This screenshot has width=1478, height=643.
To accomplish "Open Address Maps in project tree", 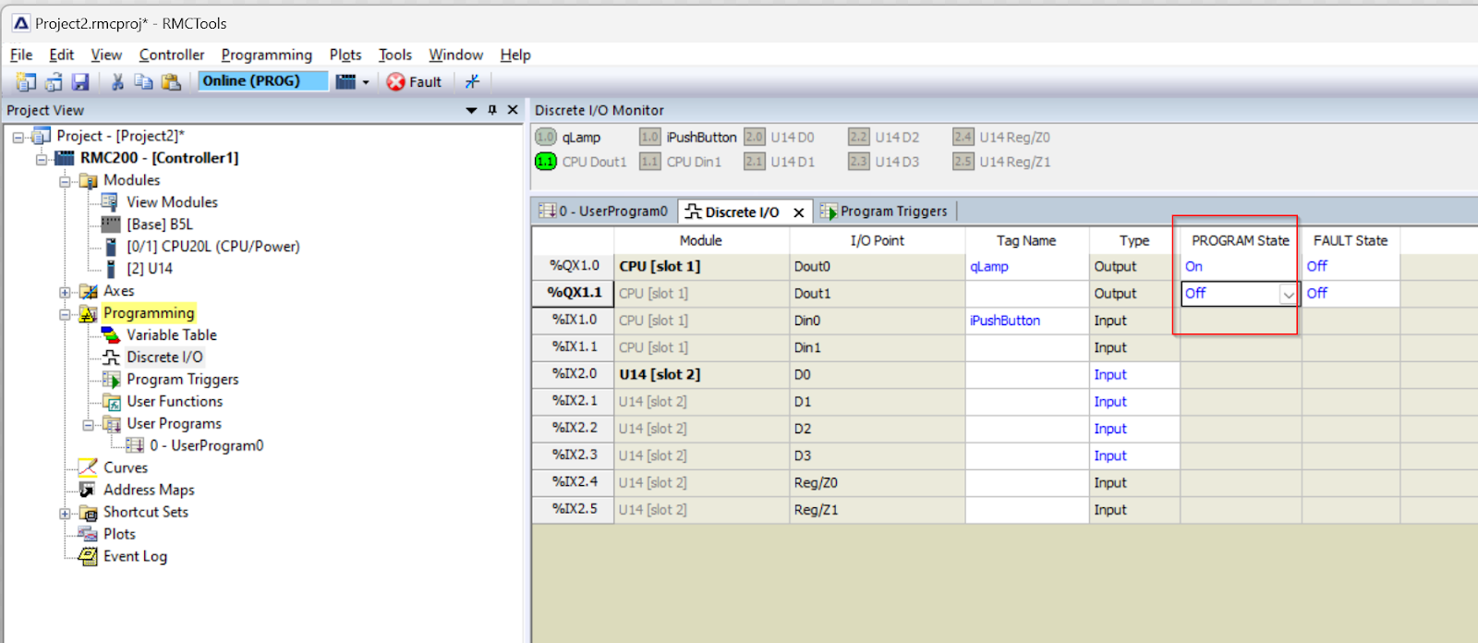I will (x=149, y=490).
